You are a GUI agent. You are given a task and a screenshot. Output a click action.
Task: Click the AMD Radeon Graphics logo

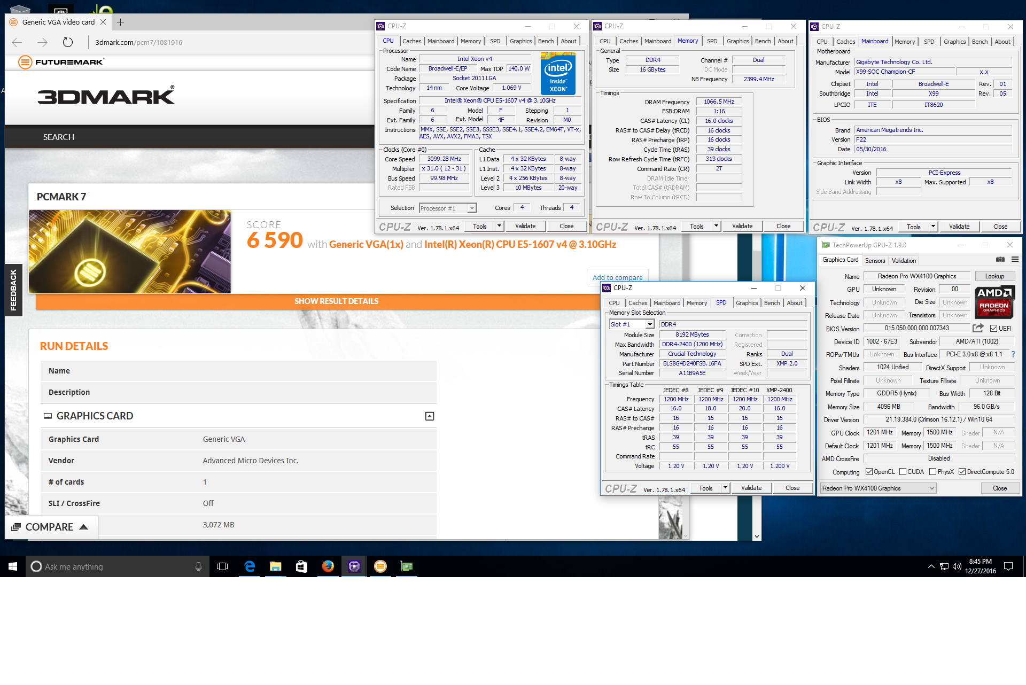[994, 303]
